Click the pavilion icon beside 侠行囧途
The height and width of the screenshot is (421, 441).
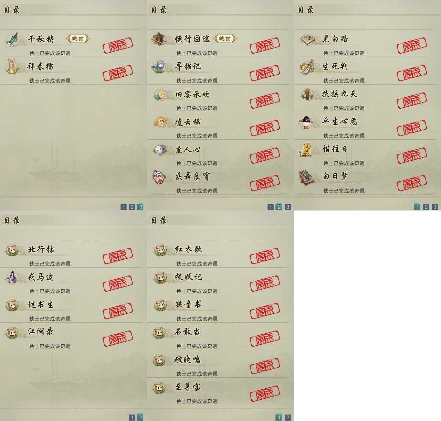pos(159,39)
